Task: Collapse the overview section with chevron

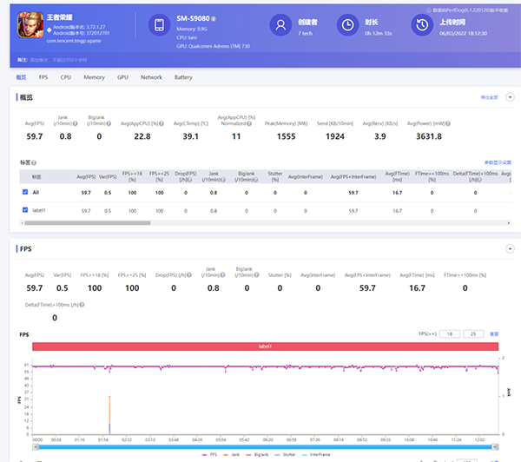Action: [x=510, y=98]
